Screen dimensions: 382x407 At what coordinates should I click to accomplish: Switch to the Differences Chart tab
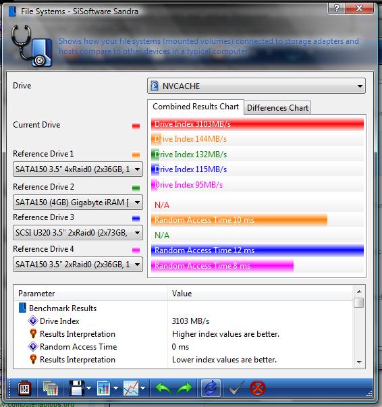point(277,108)
